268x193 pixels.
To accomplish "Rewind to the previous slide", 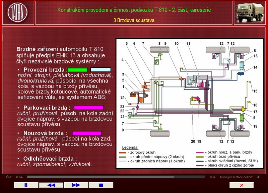I will coord(51,185).
